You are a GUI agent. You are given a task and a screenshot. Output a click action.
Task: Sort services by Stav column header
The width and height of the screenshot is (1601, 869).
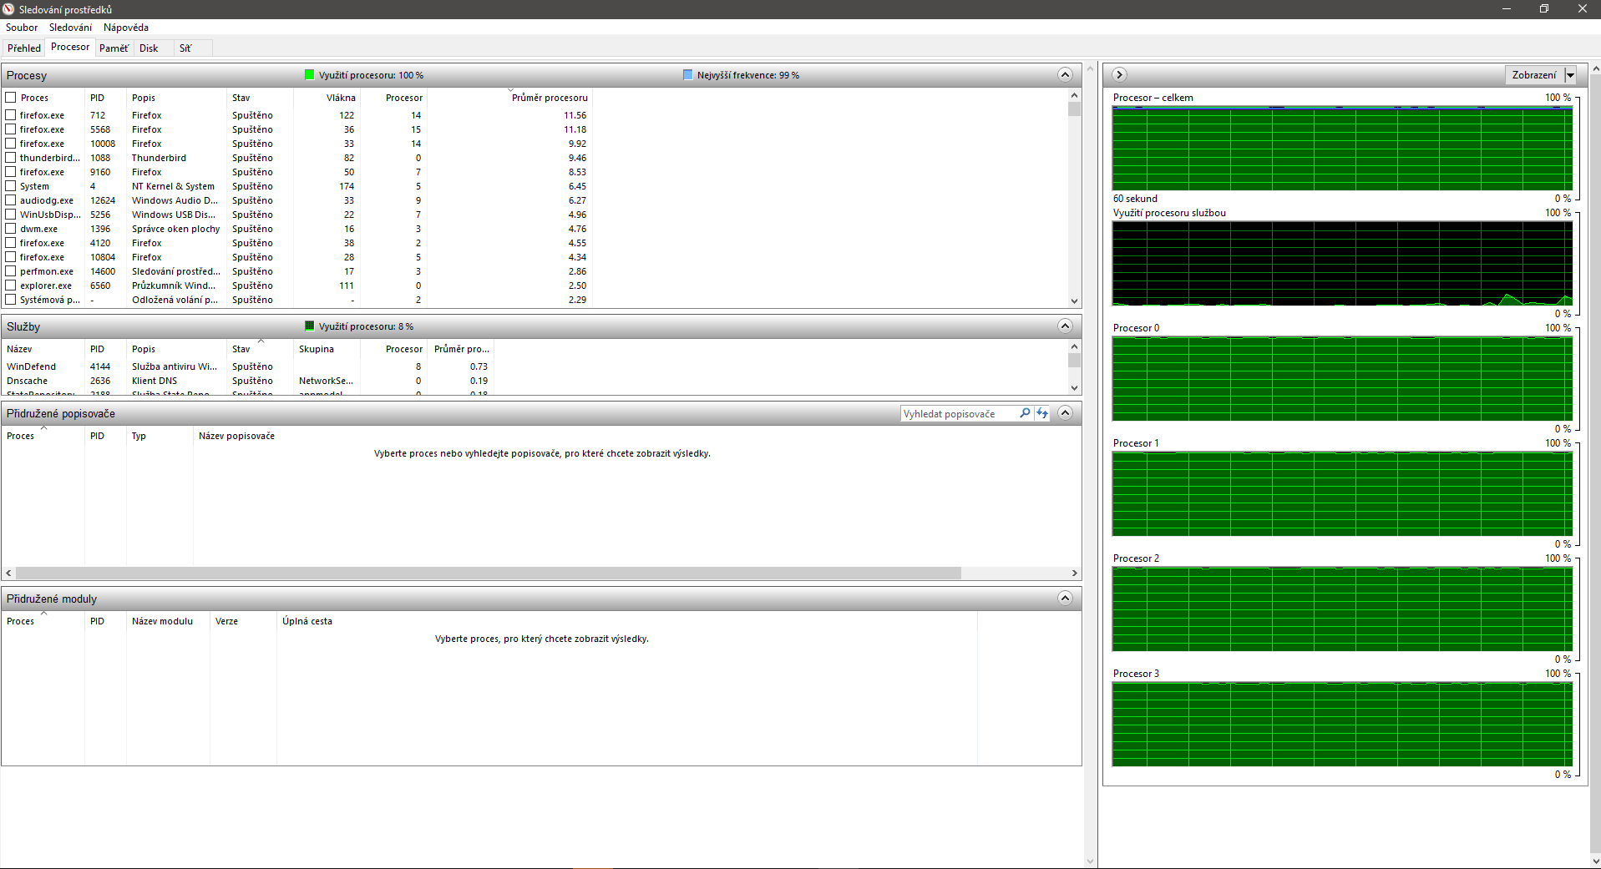241,349
